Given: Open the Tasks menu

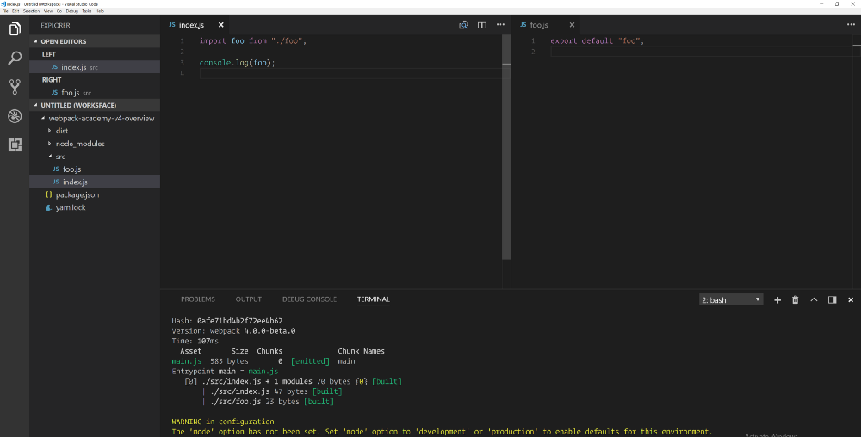Looking at the screenshot, I should click(87, 11).
